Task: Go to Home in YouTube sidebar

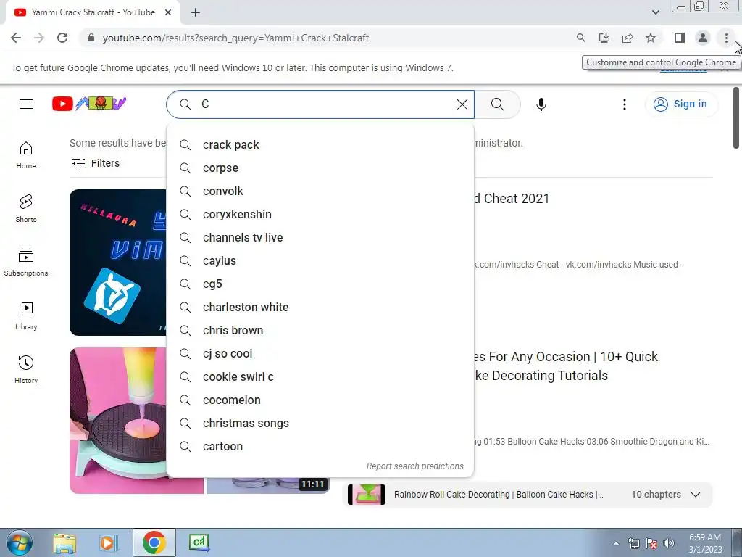Action: point(26,155)
